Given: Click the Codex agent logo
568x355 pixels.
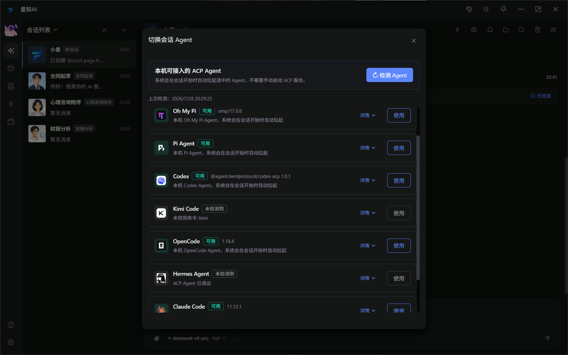Looking at the screenshot, I should click(161, 180).
